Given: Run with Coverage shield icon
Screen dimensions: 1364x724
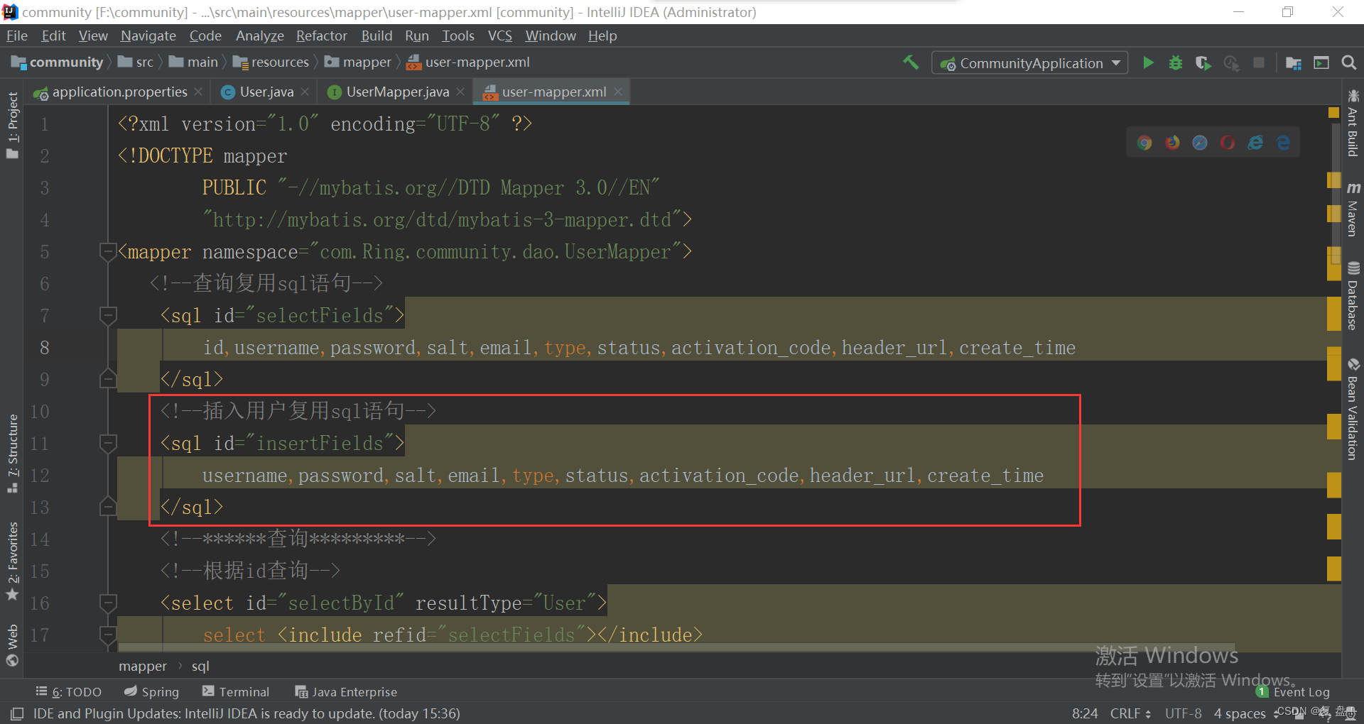Looking at the screenshot, I should 1203,62.
